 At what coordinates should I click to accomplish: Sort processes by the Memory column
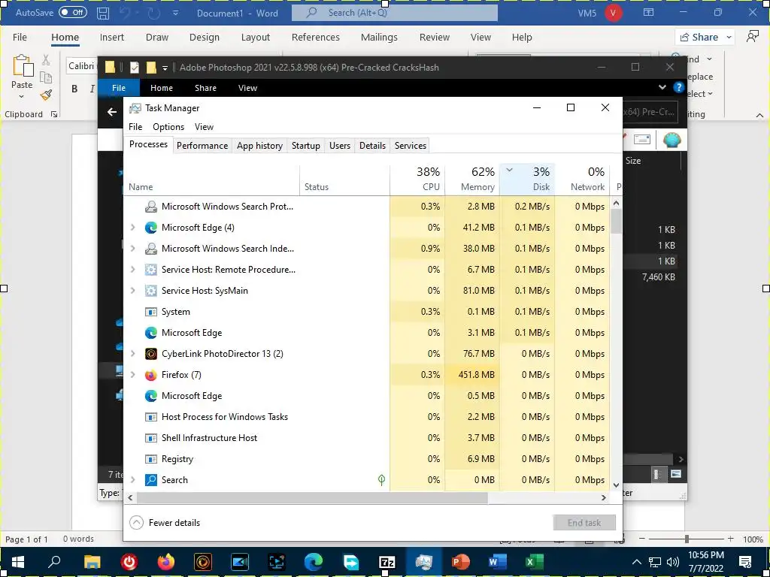tap(472, 179)
